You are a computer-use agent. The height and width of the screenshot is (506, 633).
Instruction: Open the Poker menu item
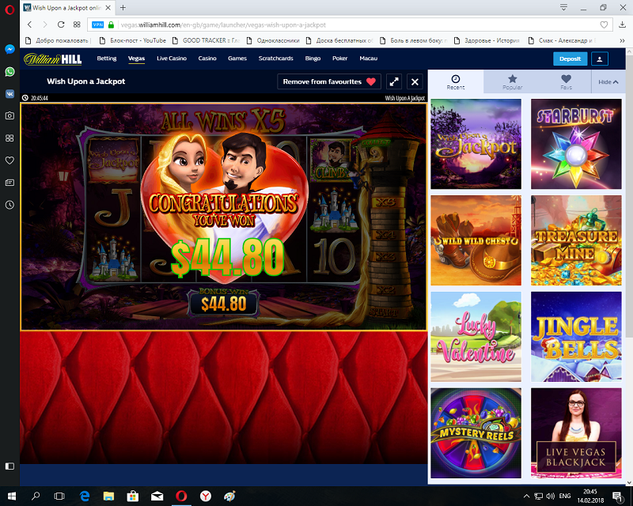coord(340,59)
